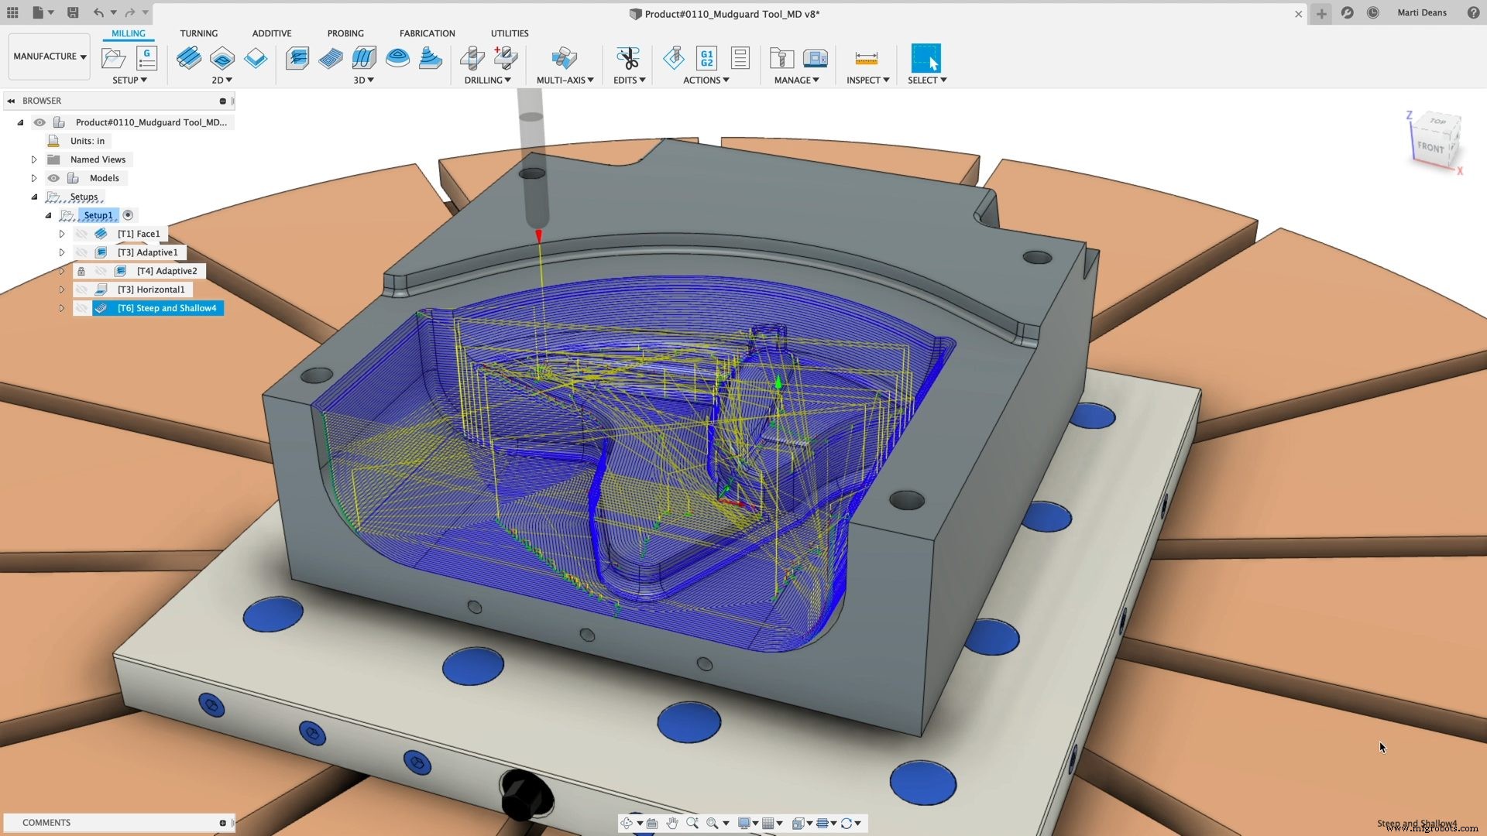Select the Steep and Shallow 3D strategy icon

(x=431, y=58)
